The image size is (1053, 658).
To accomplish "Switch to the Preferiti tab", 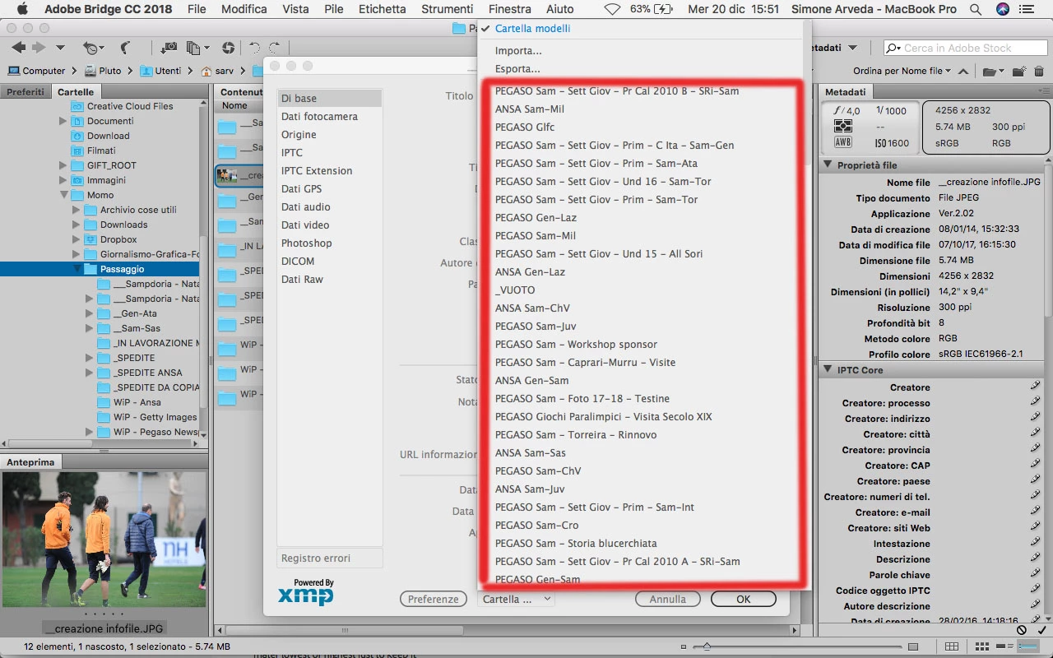I will coord(26,92).
